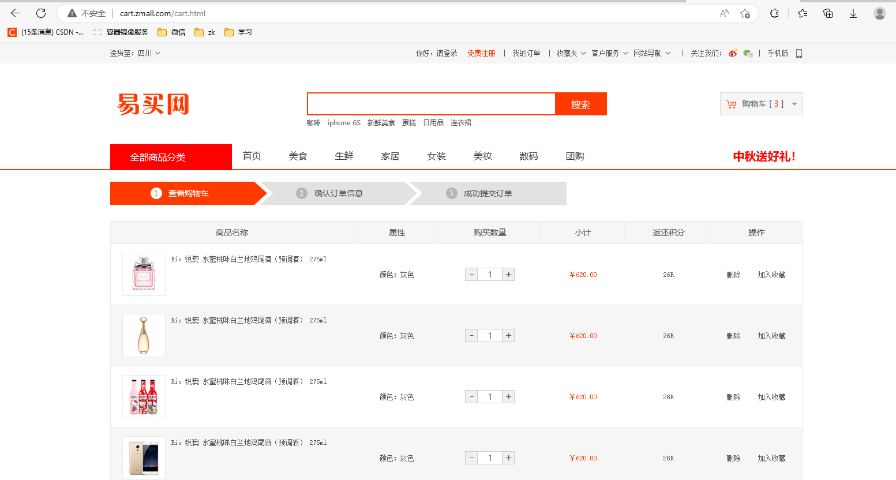Screen dimensions: 896x480
Task: Increase quantity for the gold perfume bottle item
Action: click(508, 336)
